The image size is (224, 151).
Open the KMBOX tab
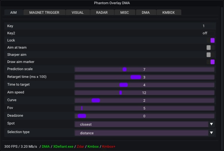[x=169, y=13]
